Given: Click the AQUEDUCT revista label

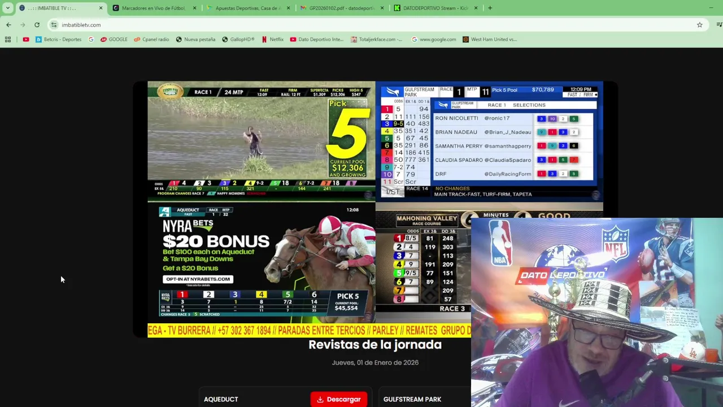Looking at the screenshot, I should [x=221, y=399].
